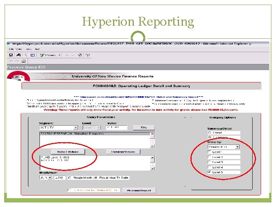Click back arrow right of Process button

pyautogui.click(x=67, y=55)
